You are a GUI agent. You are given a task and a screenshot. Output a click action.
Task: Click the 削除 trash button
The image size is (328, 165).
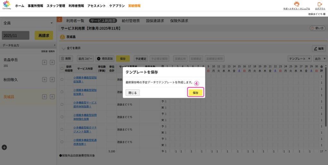(x=66, y=59)
